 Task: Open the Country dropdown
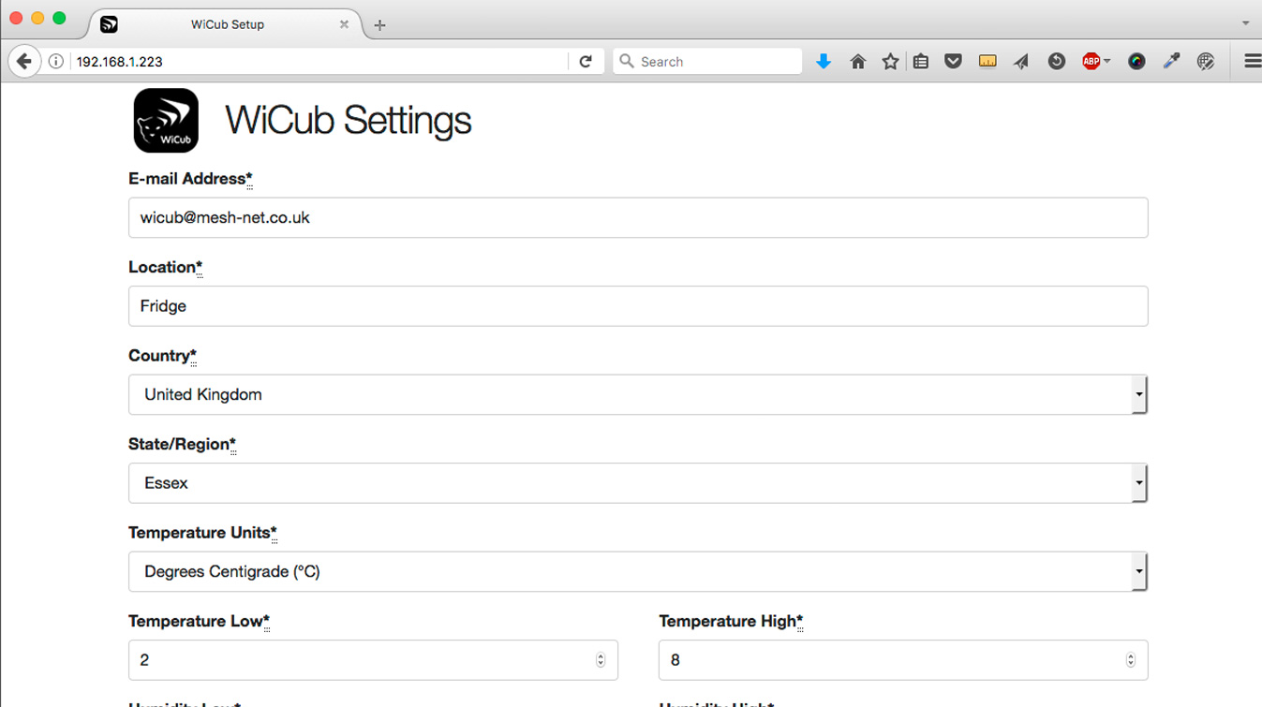click(638, 394)
